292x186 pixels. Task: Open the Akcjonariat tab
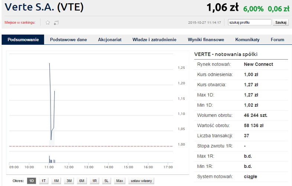(110, 40)
